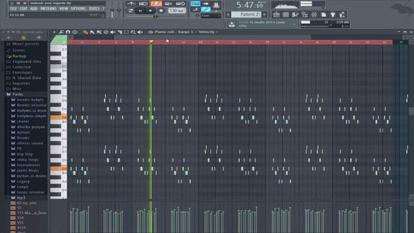Click the 130 tempo field
The image size is (414, 233).
(x=177, y=11)
